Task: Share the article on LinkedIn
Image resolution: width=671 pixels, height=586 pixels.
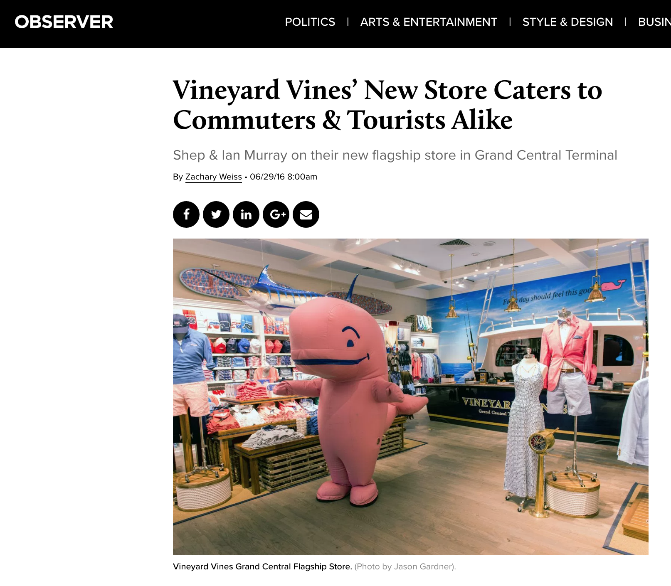Action: coord(246,214)
